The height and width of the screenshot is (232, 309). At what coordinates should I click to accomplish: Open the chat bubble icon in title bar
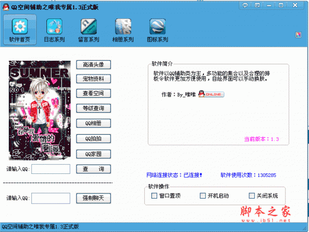click(245, 5)
